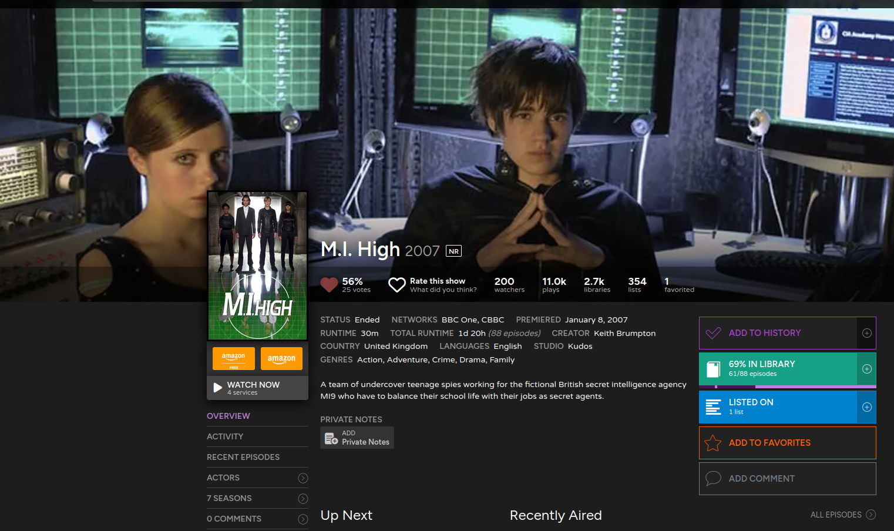Expand Add to History plus options
The height and width of the screenshot is (531, 894).
(867, 333)
